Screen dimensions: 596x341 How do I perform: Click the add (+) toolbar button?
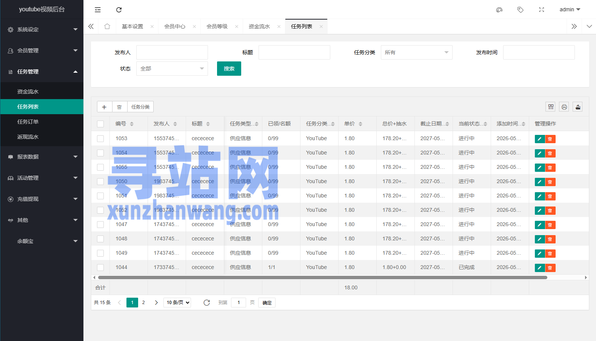(104, 107)
